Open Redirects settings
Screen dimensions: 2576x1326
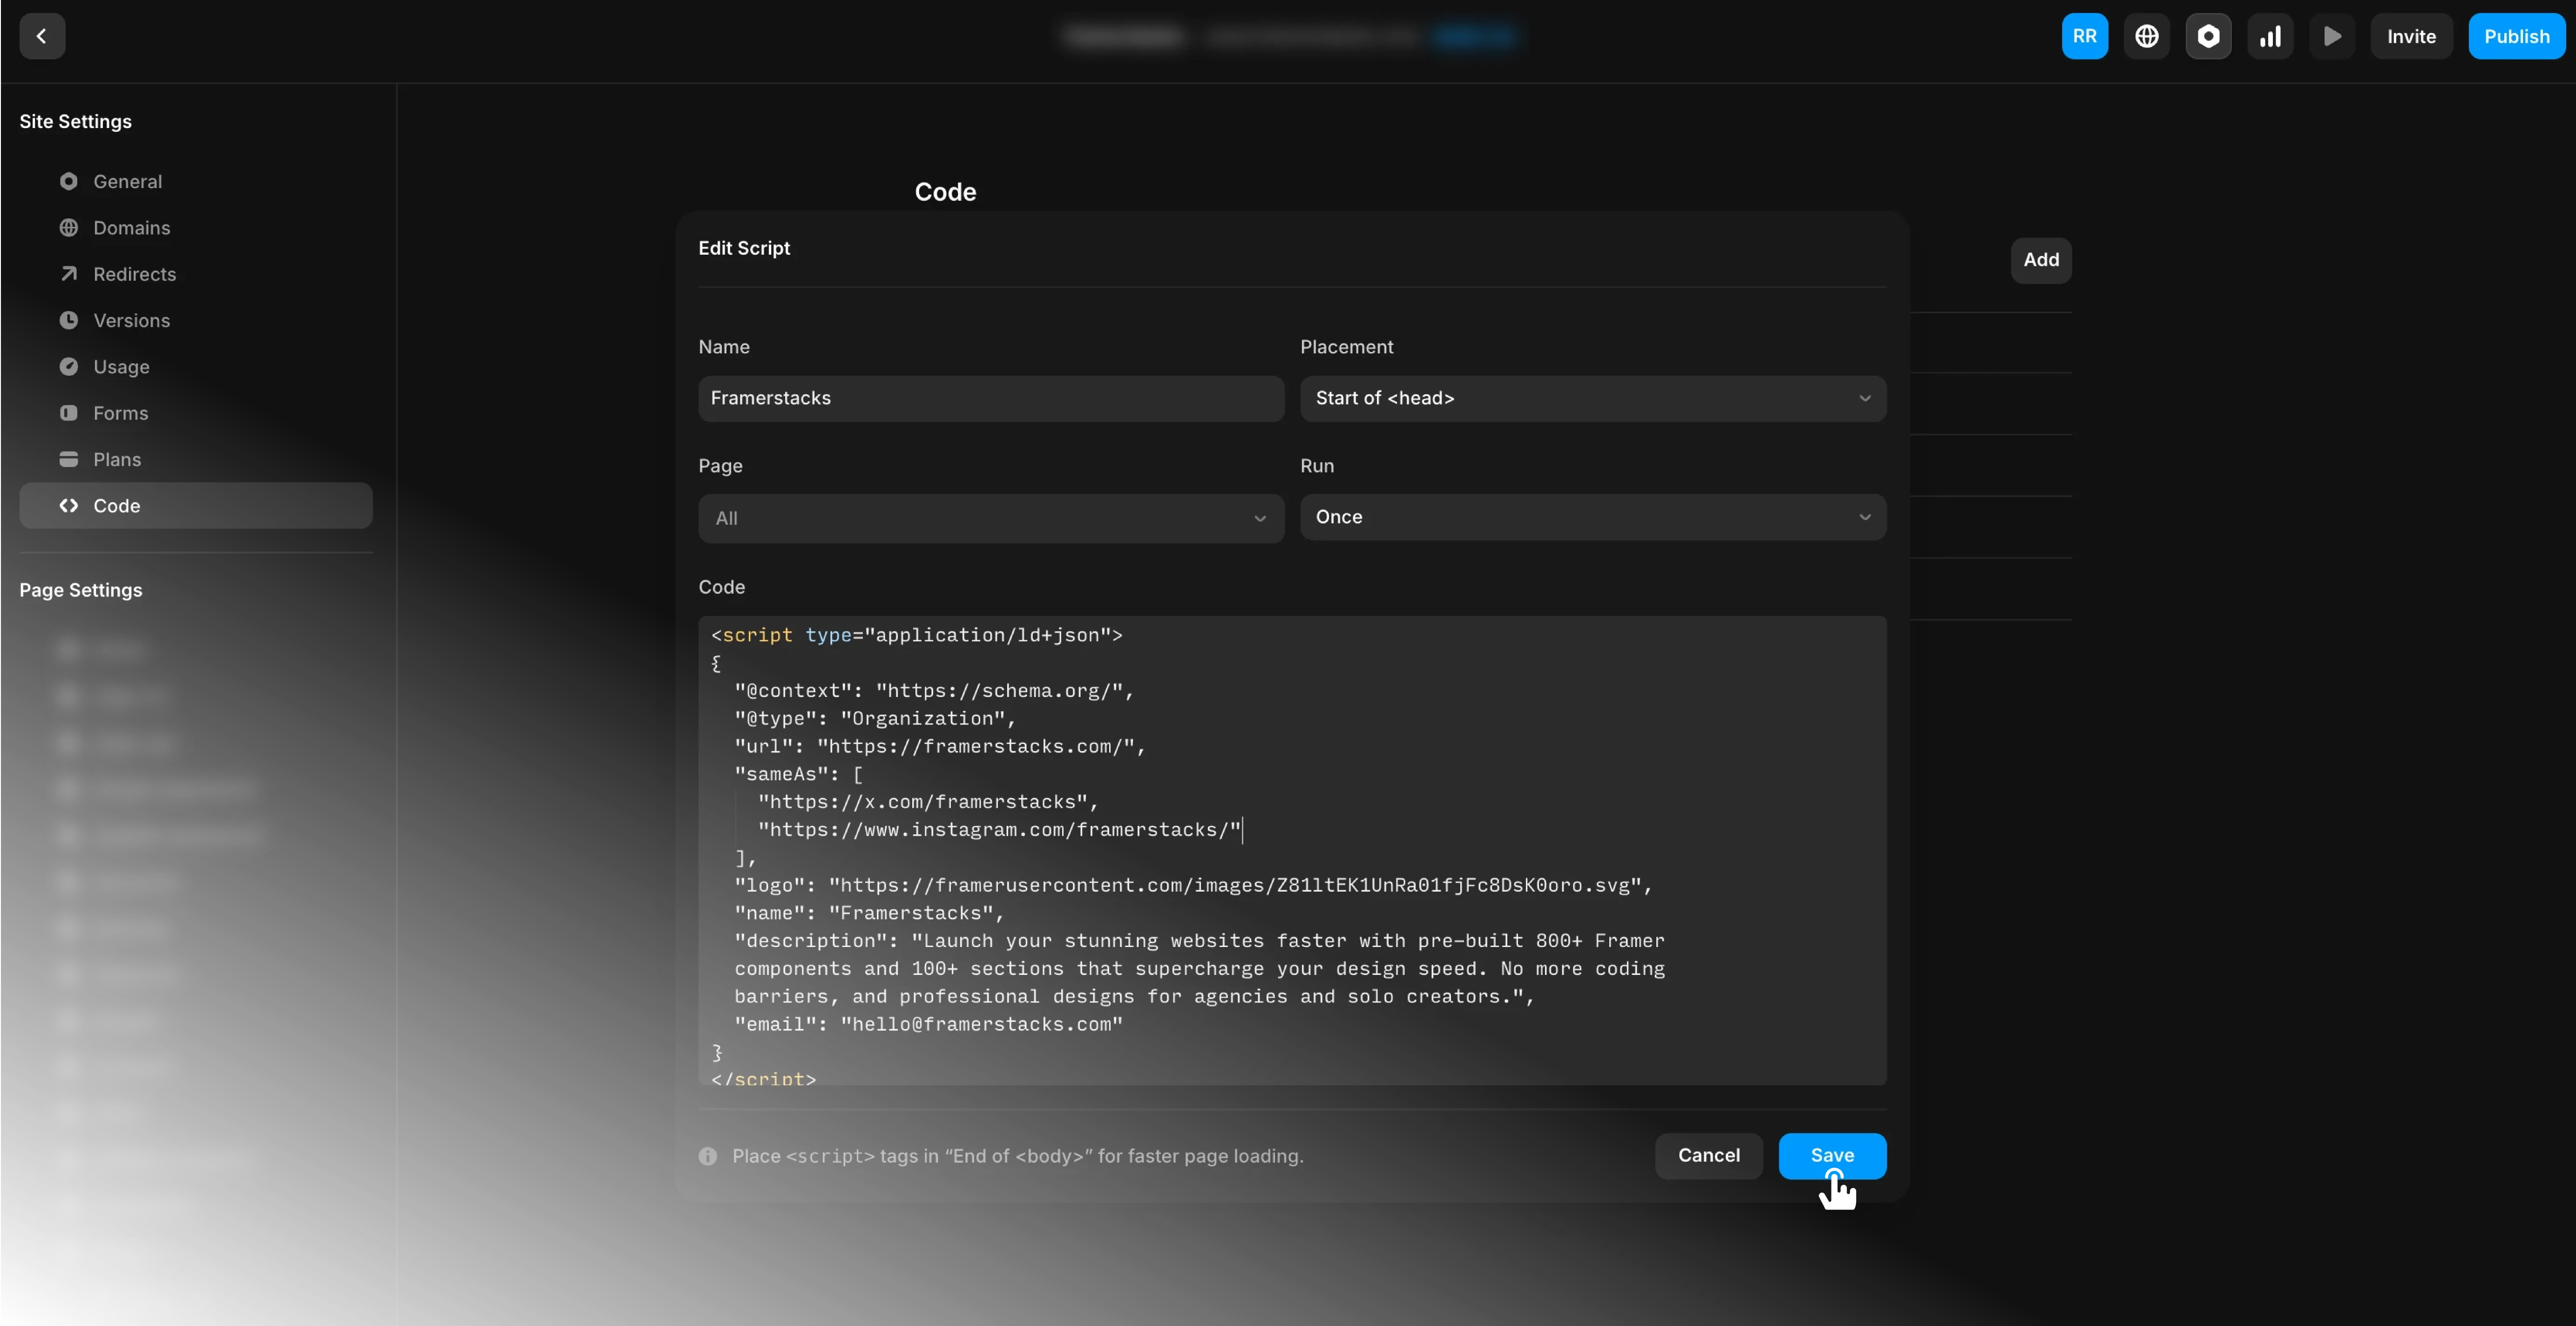pyautogui.click(x=196, y=274)
